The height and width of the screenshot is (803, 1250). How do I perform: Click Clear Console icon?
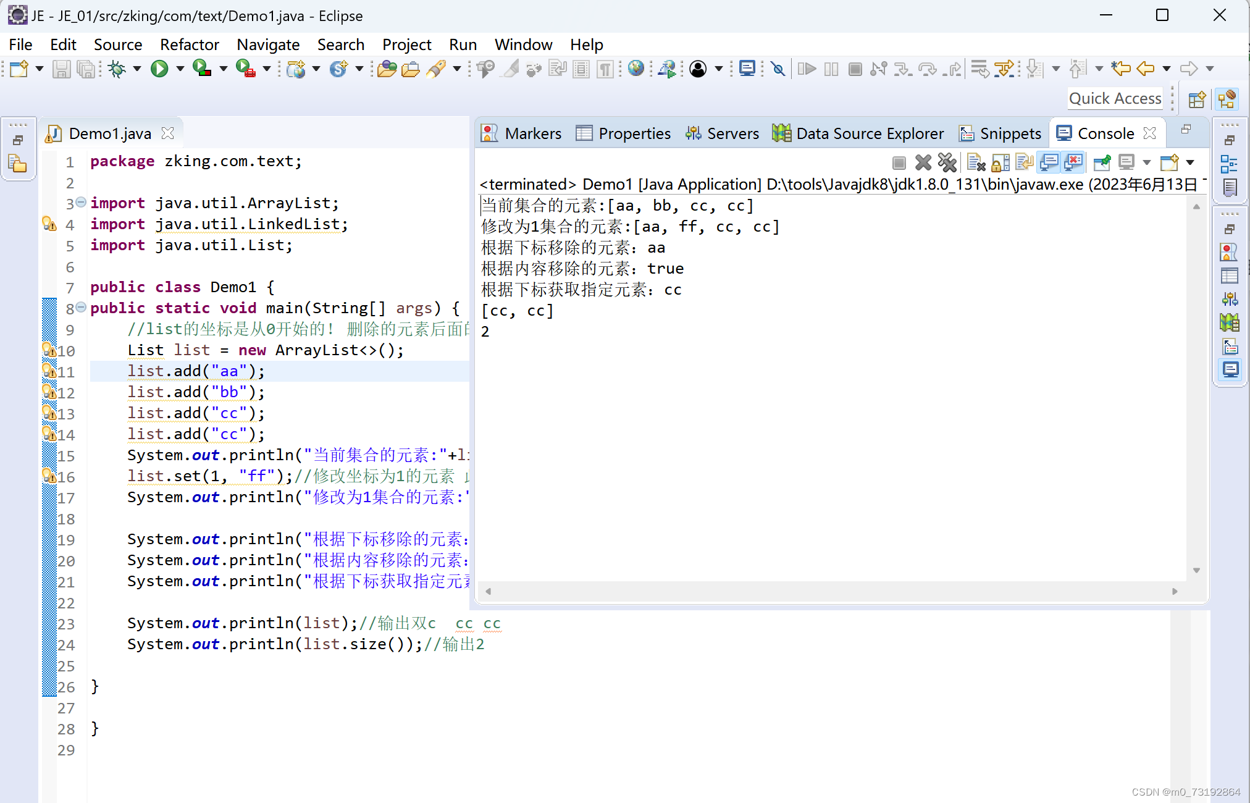point(976,162)
